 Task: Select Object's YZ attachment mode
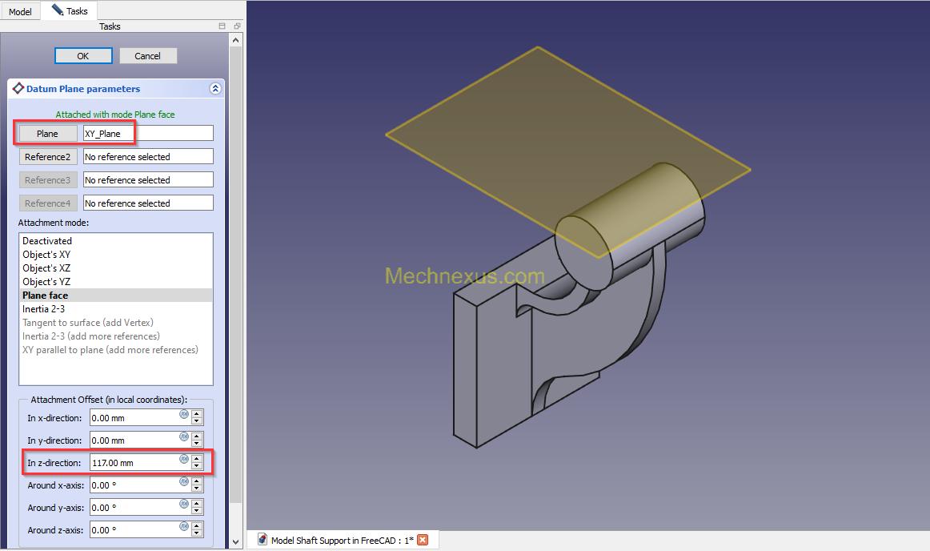click(x=116, y=281)
